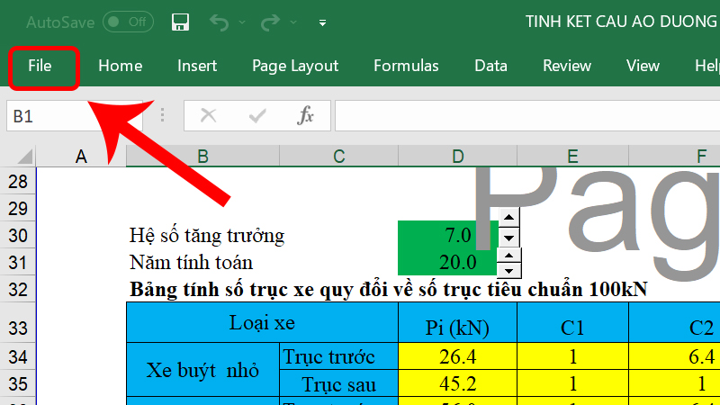The image size is (720, 405).
Task: Click the Undo arrow icon
Action: [218, 22]
